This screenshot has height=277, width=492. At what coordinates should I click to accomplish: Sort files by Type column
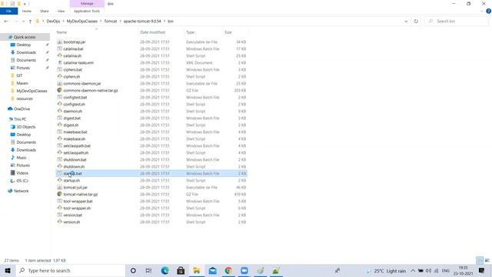(190, 32)
